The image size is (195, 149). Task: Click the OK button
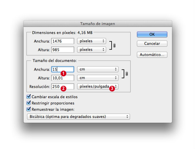click(152, 34)
